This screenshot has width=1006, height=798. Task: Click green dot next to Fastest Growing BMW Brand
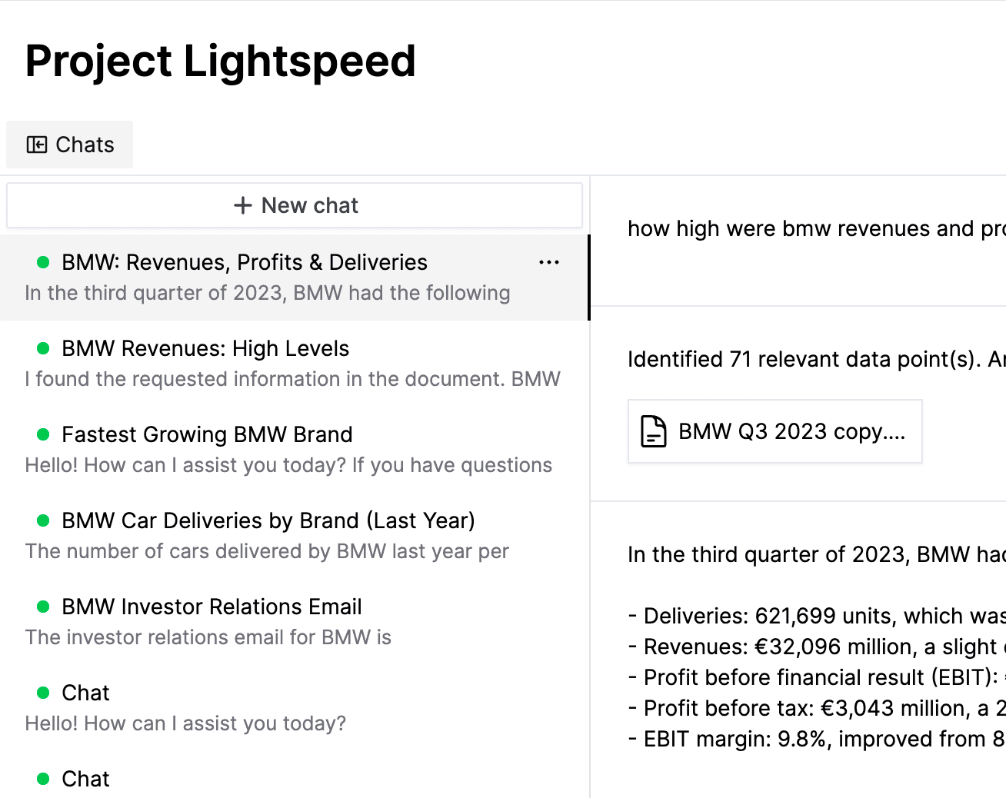pyautogui.click(x=44, y=434)
